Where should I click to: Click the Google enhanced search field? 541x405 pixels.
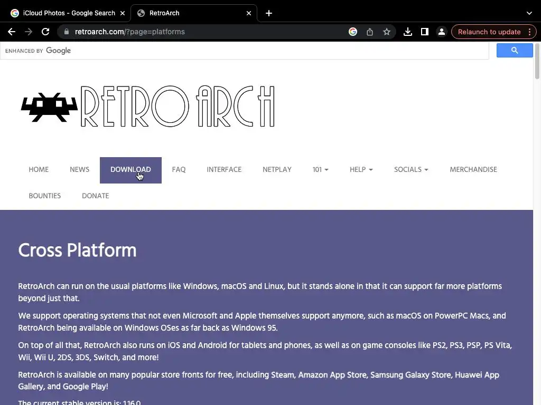[x=244, y=51]
